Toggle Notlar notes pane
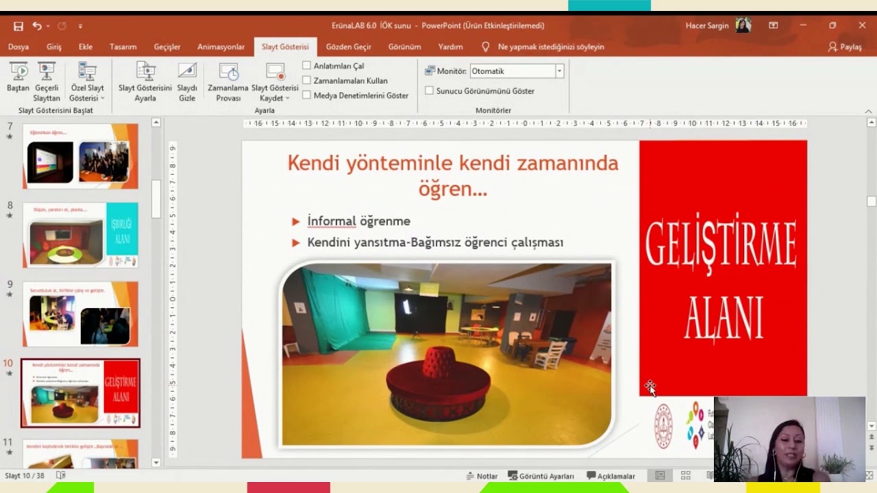Image resolution: width=877 pixels, height=493 pixels. point(482,476)
